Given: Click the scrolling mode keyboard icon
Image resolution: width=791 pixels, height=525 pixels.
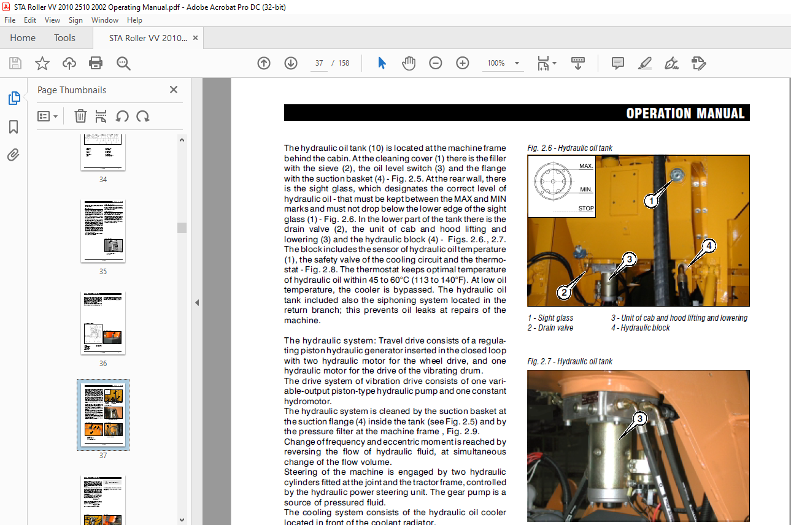Looking at the screenshot, I should point(577,63).
